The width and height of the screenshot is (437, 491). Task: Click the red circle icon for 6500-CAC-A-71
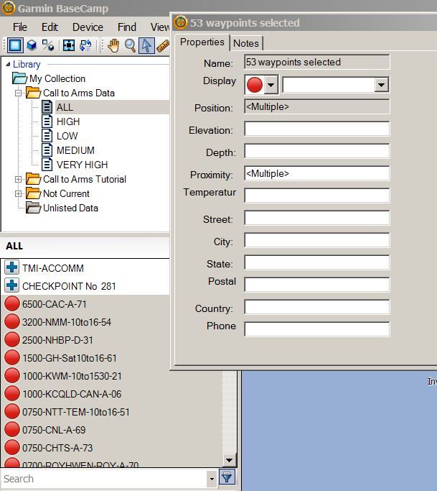pyautogui.click(x=12, y=304)
